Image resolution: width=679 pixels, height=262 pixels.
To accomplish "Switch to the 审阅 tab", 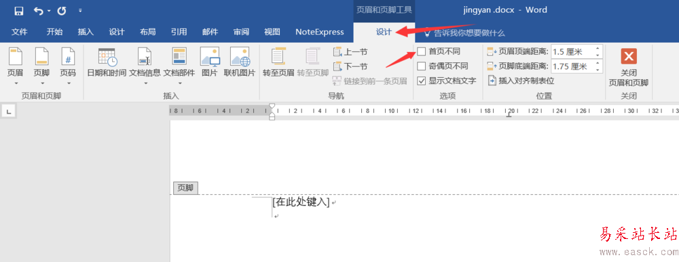I will [241, 32].
